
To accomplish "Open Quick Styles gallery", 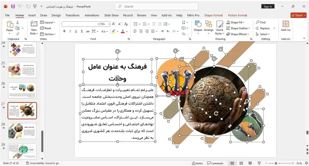I will [220, 28].
